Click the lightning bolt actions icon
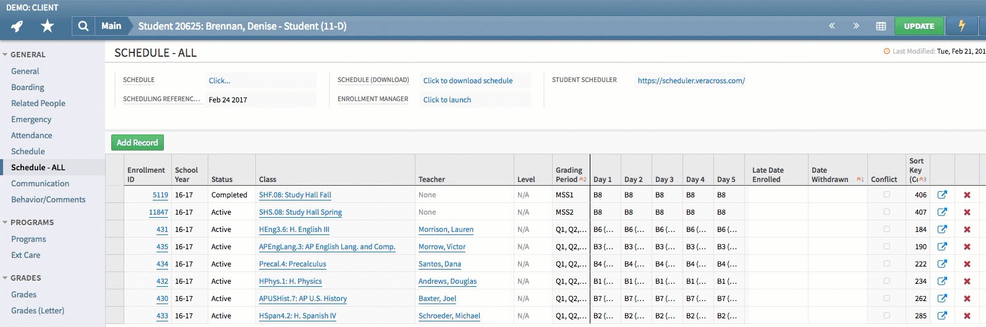Image resolution: width=986 pixels, height=327 pixels. (962, 26)
